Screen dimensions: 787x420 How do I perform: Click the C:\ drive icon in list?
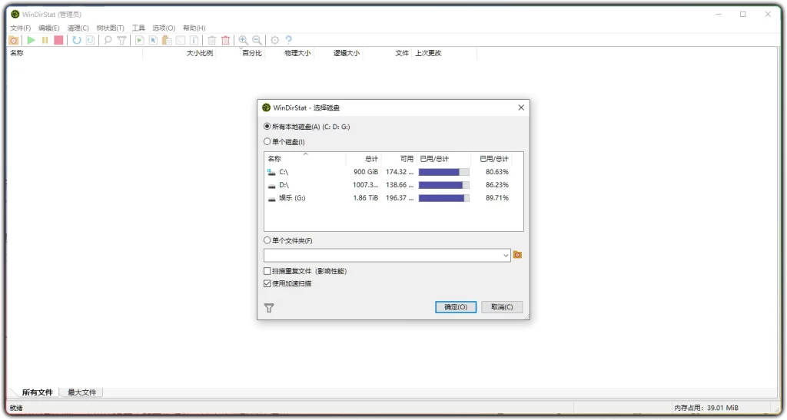[271, 172]
